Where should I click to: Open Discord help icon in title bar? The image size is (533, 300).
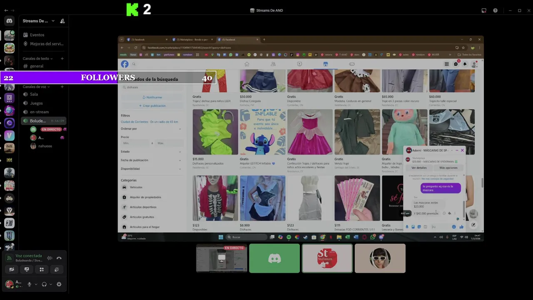click(495, 10)
